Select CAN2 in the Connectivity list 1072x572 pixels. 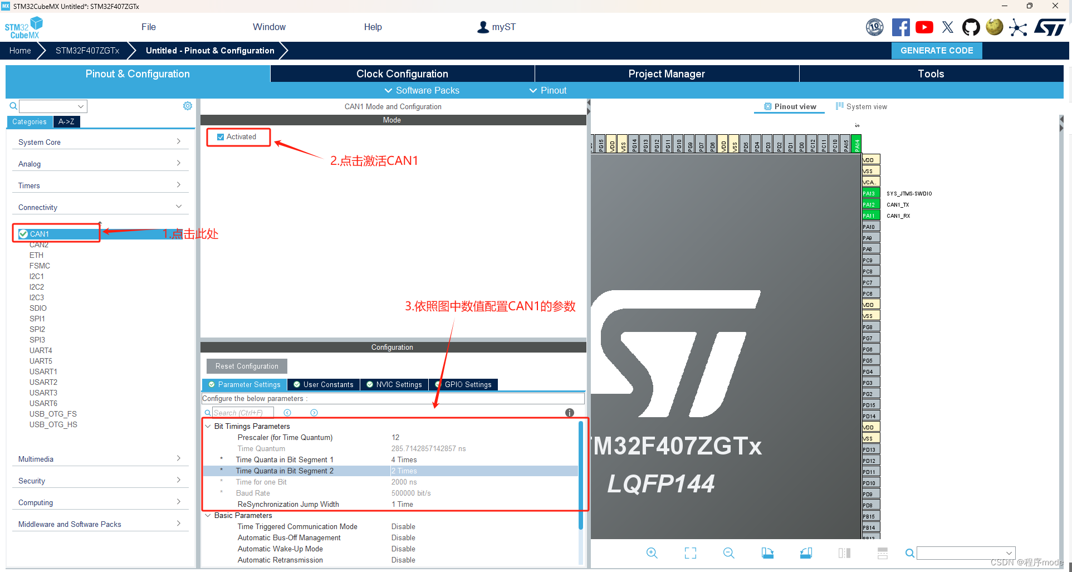pos(39,245)
